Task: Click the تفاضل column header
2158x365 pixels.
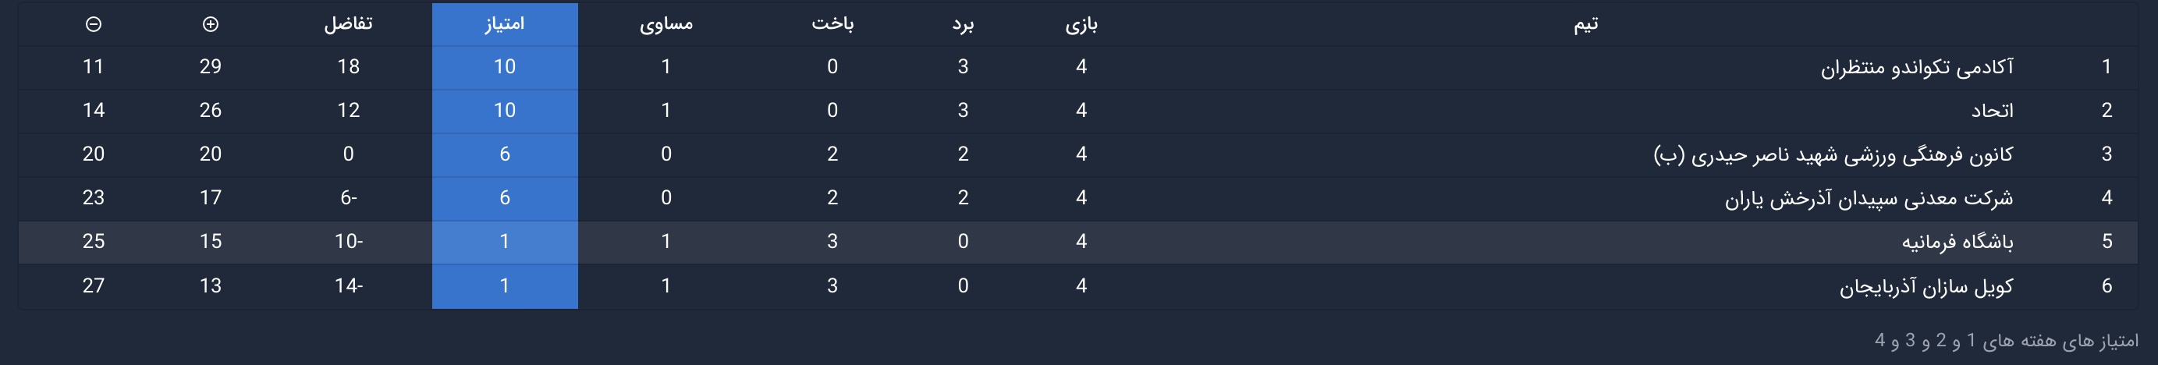Action: (349, 24)
